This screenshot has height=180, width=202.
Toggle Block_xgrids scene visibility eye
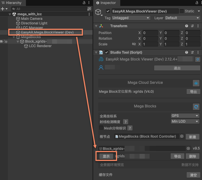2,42
